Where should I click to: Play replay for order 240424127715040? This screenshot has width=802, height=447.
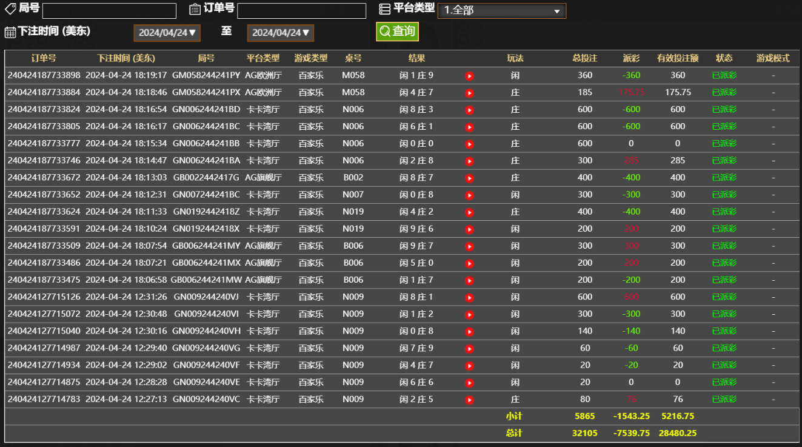click(469, 332)
